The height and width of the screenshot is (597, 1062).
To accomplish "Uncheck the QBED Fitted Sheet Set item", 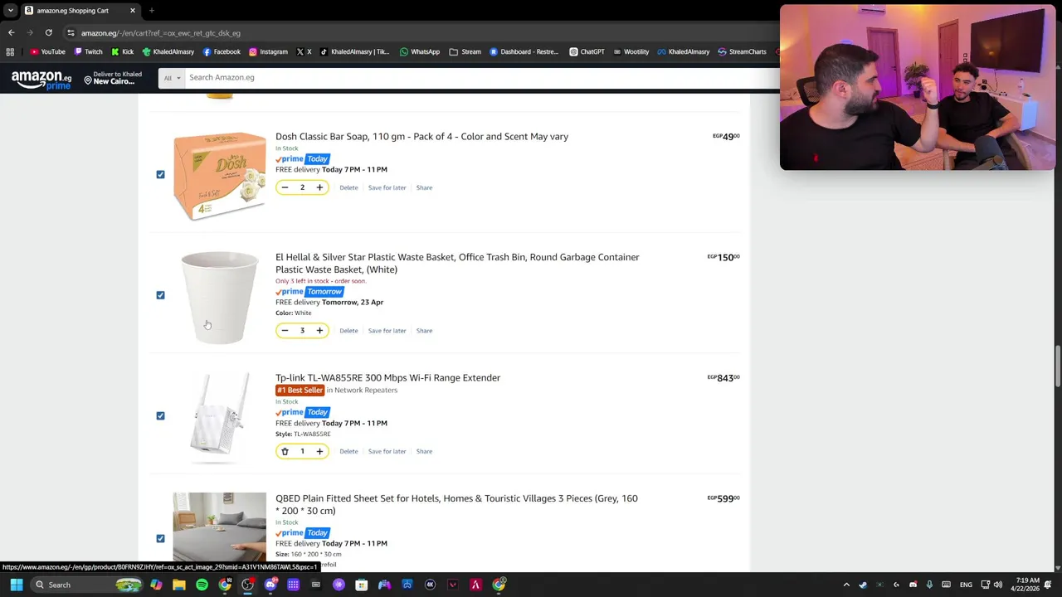I will (160, 538).
